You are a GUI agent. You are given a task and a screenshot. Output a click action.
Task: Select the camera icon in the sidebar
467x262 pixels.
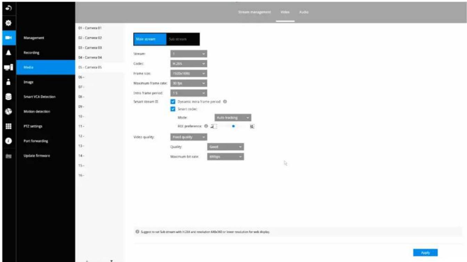tap(9, 38)
